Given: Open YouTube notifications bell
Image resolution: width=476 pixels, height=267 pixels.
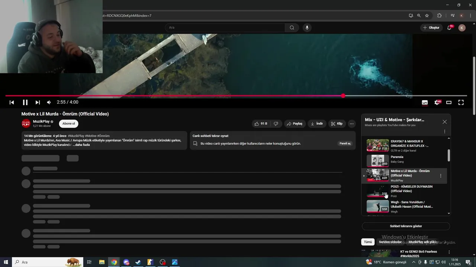Looking at the screenshot, I should [x=449, y=27].
